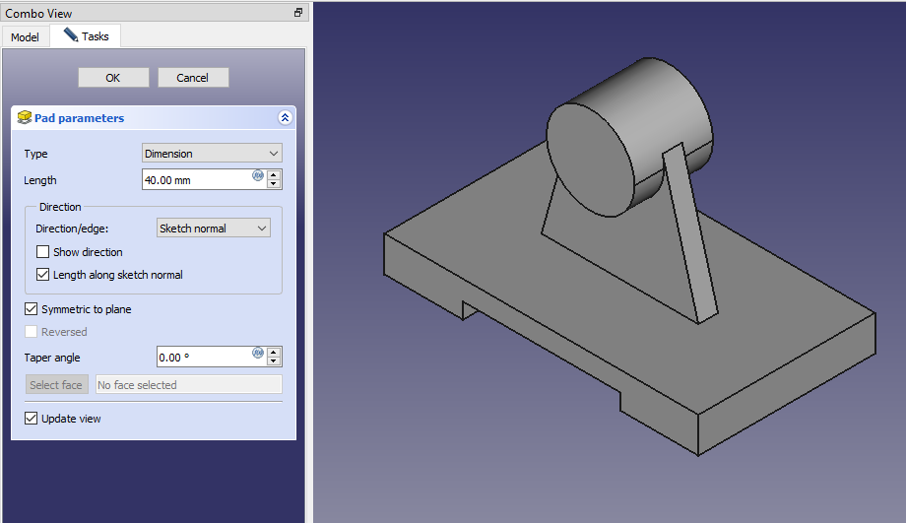Image resolution: width=906 pixels, height=523 pixels.
Task: Click the Pad parameters header icon
Action: (25, 118)
